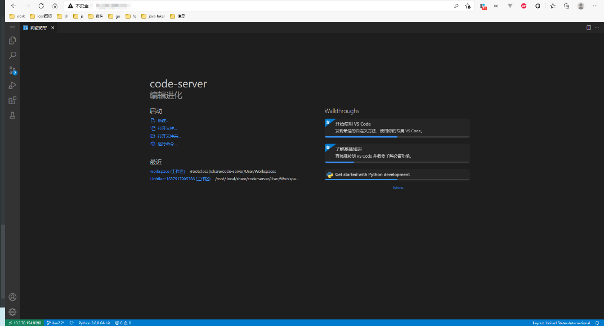Open the browser Extensions puzzle icon
Viewport: 604px width, 326px height.
pos(538,6)
